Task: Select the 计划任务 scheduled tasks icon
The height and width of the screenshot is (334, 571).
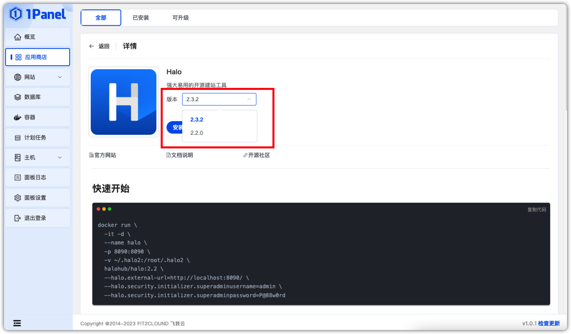Action: point(18,137)
